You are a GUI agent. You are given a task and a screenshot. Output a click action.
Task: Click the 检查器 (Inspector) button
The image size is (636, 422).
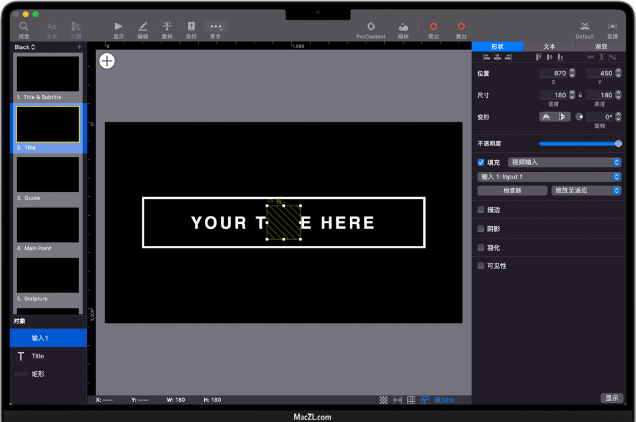[x=512, y=191]
